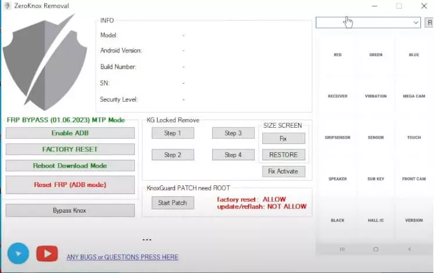The width and height of the screenshot is (435, 273).
Task: Click RESTORE screen size button
Action: click(x=284, y=155)
